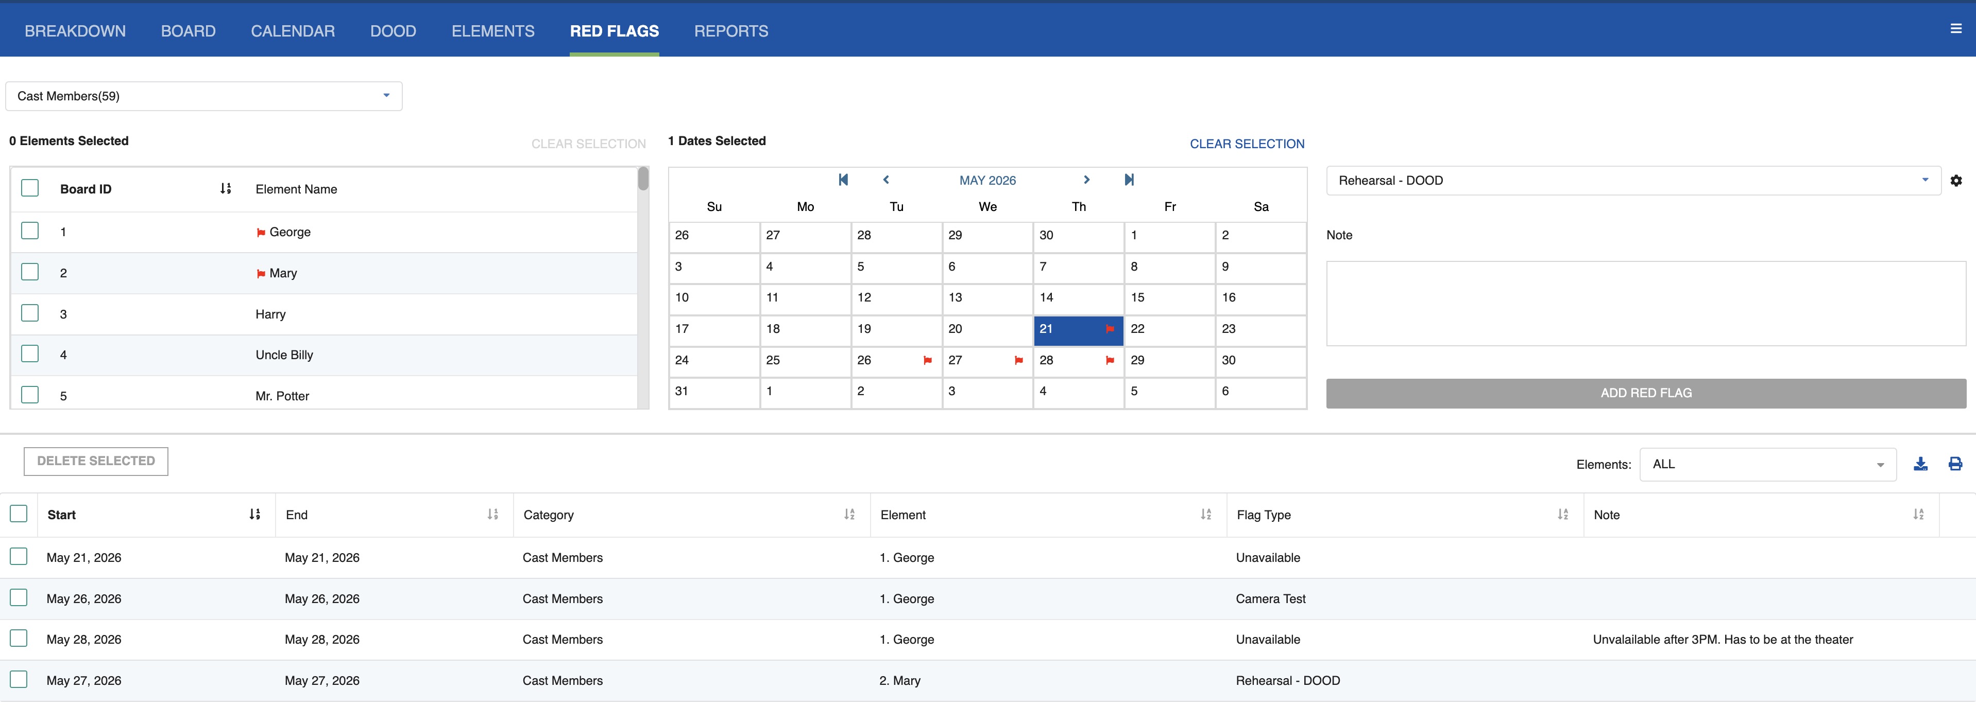Advance to next month arrow
The width and height of the screenshot is (1976, 707).
1086,180
